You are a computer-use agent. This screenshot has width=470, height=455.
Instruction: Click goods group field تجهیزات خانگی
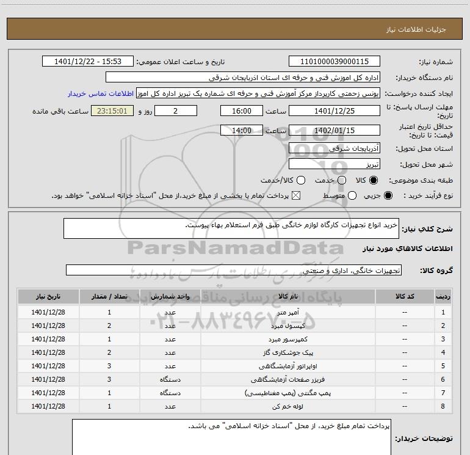[234, 270]
